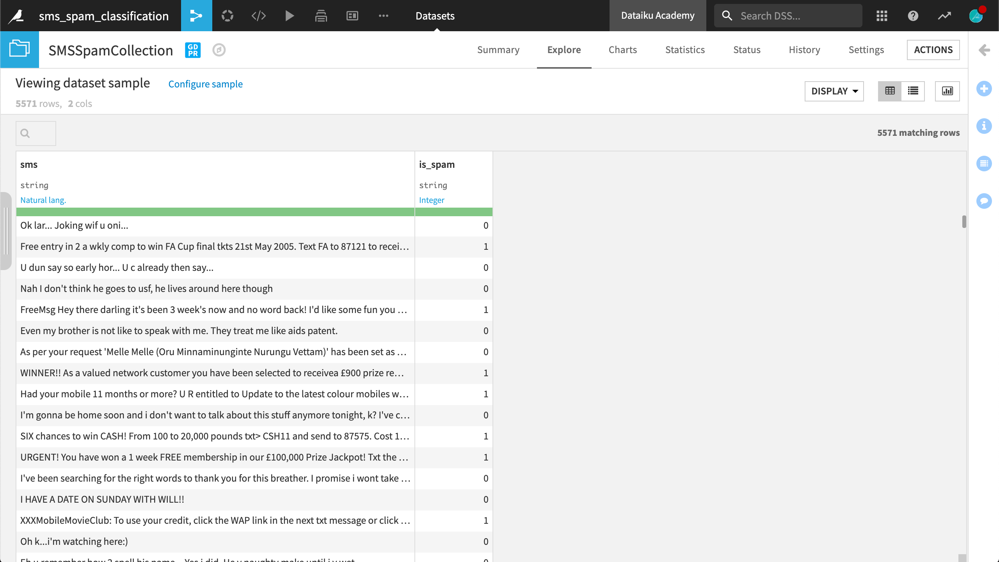
Task: Switch to list view toggle
Action: 913,91
